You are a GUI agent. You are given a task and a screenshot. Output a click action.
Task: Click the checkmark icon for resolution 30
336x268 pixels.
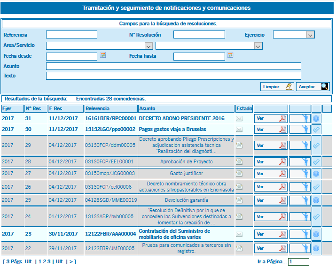click(316, 130)
